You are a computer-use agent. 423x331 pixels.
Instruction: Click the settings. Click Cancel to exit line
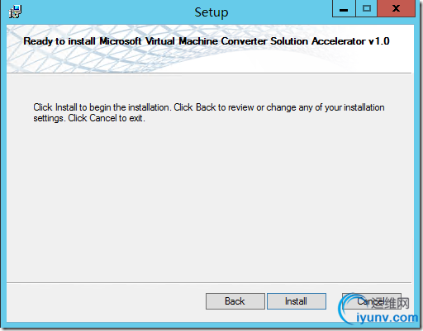click(x=89, y=118)
